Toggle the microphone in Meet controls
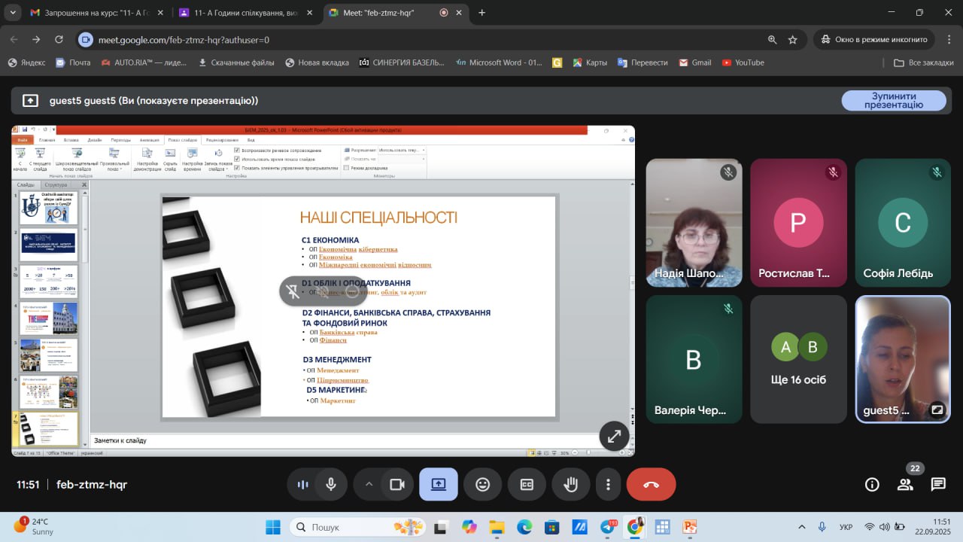 [330, 485]
